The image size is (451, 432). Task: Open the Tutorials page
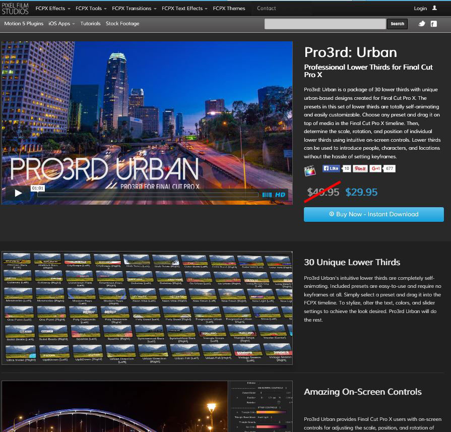(x=90, y=24)
